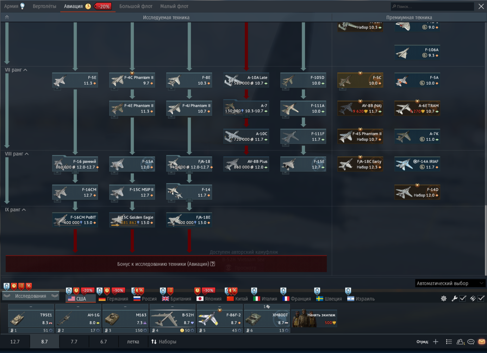The height and width of the screenshot is (353, 487).
Task: Collapse the IX ранг section
Action: coord(15,210)
